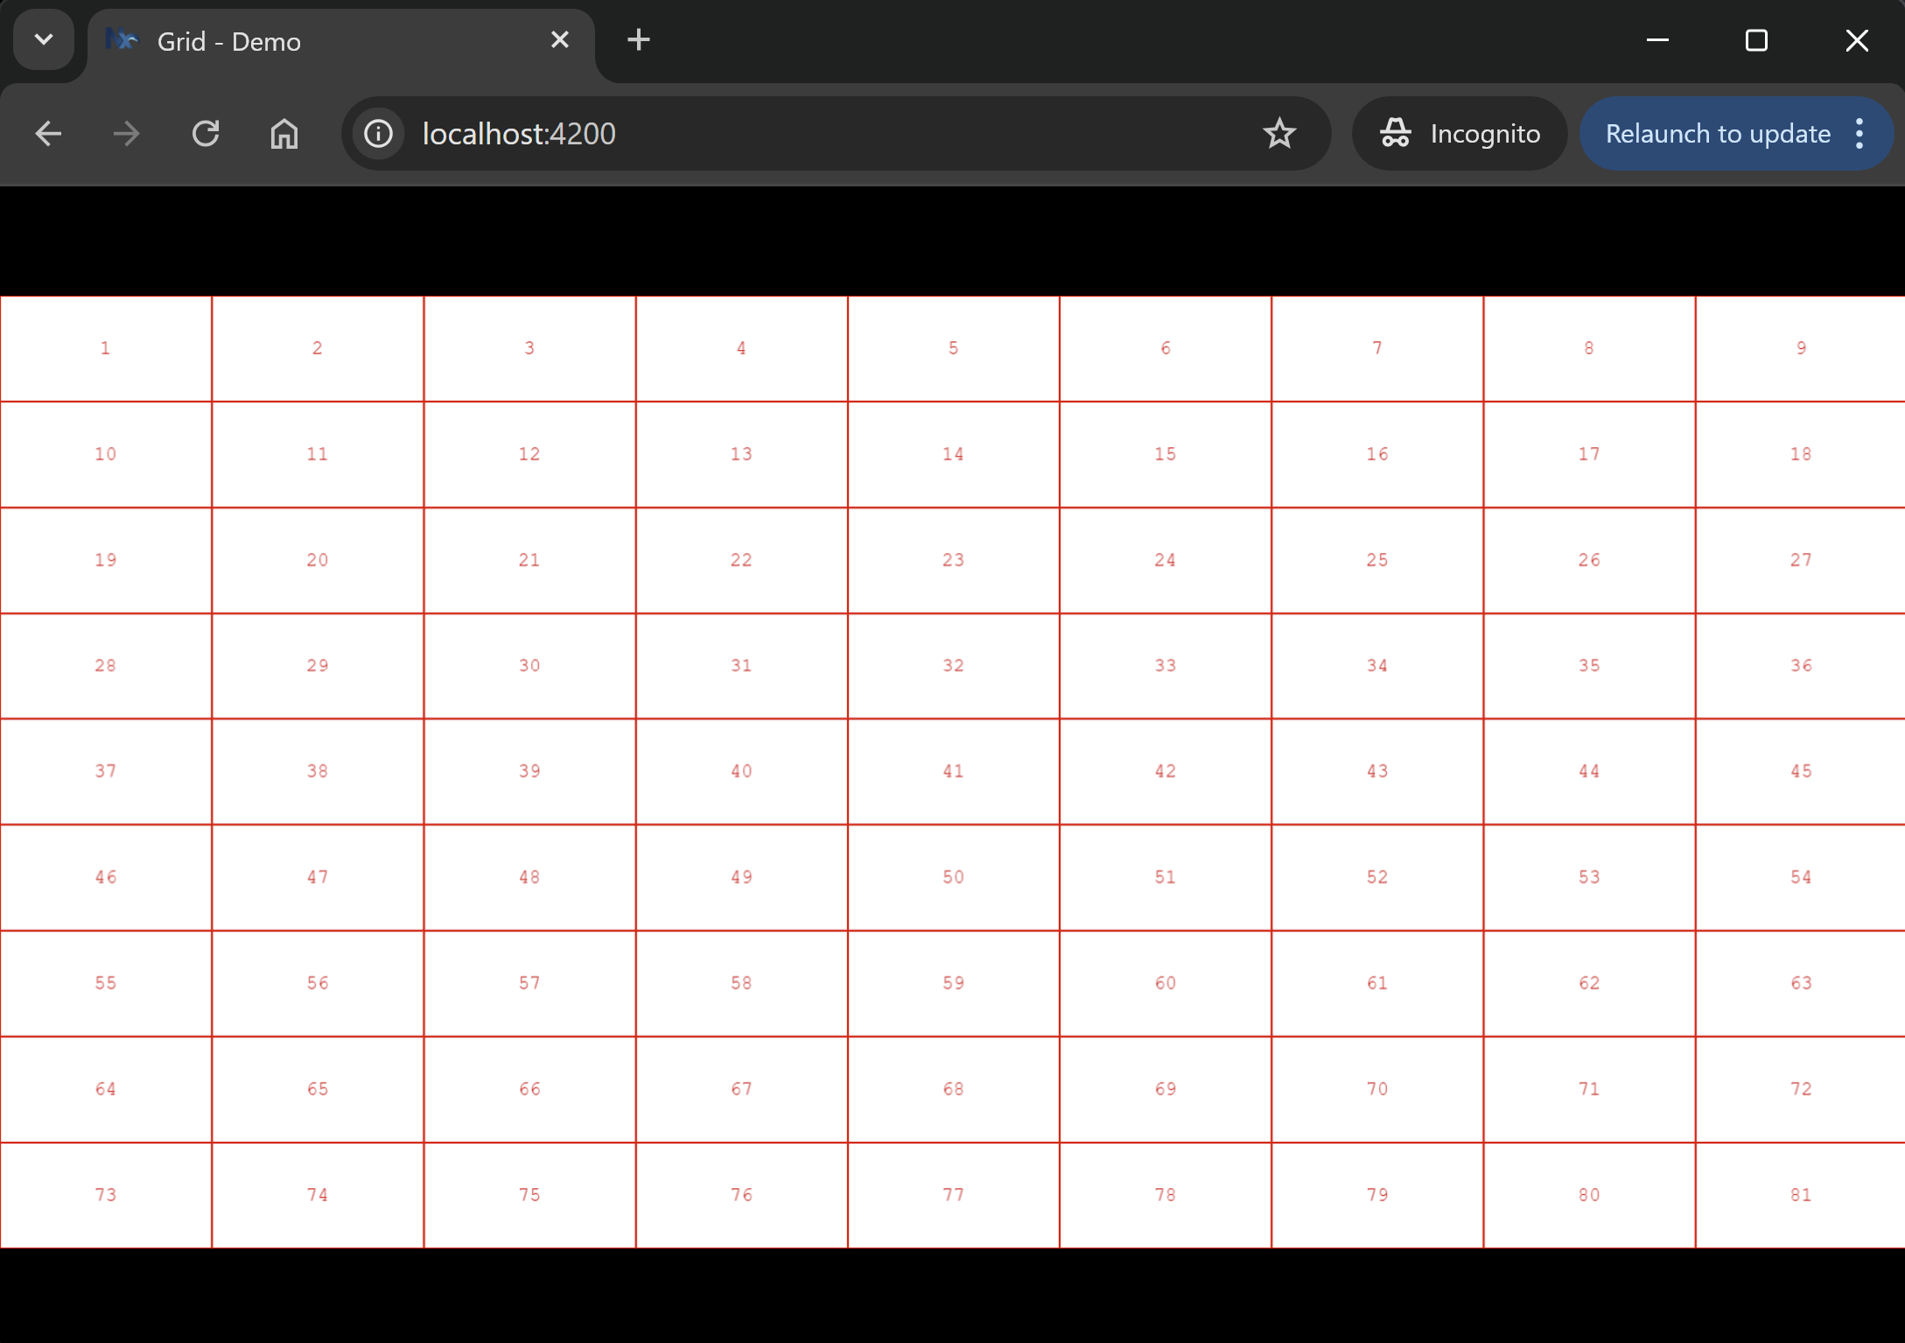Select grid cell 53
The image size is (1905, 1343).
[x=1589, y=878]
